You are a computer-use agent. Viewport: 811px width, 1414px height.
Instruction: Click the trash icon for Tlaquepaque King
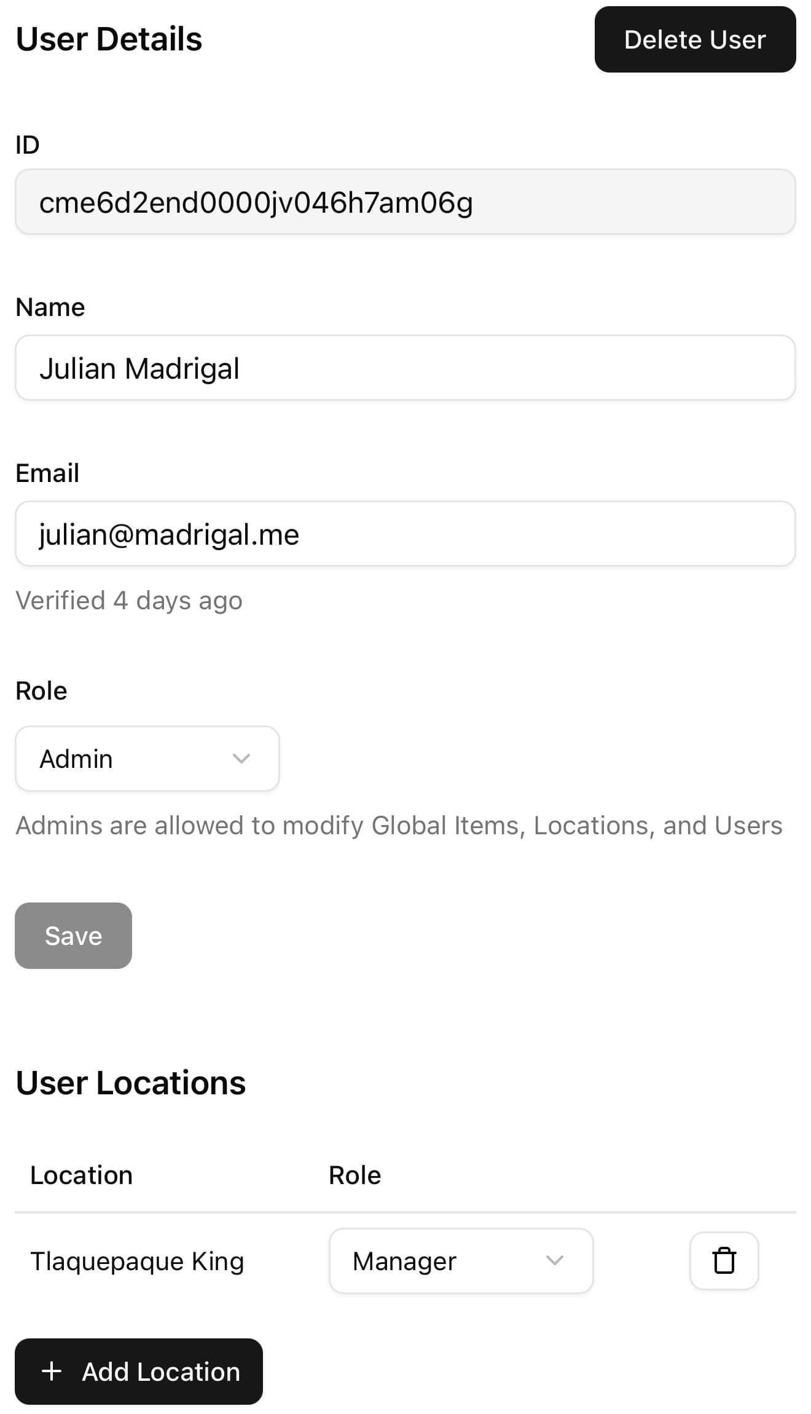tap(724, 1260)
